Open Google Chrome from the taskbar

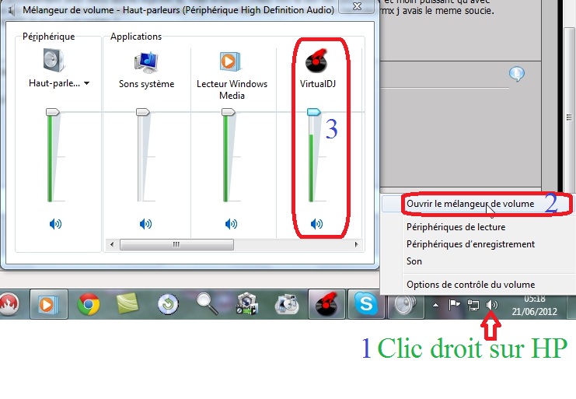click(x=88, y=304)
